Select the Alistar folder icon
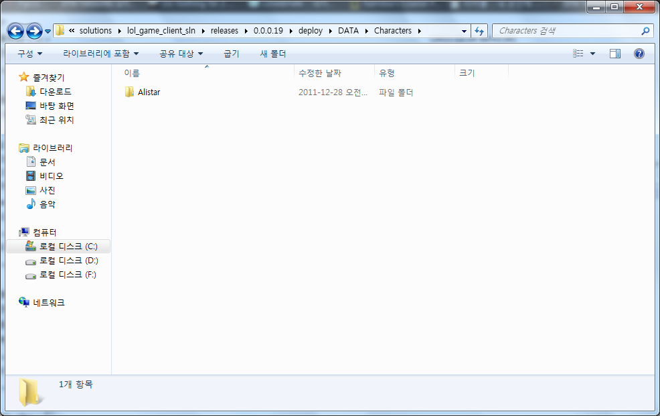The image size is (660, 416). click(x=129, y=92)
